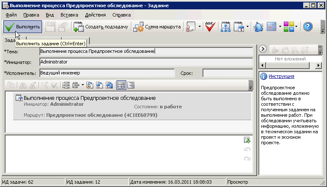Click the colored squares category icon
The height and width of the screenshot is (187, 327).
pos(289,27)
